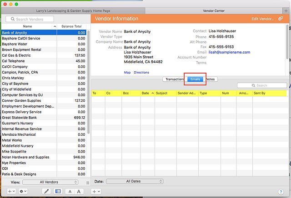The width and height of the screenshot is (291, 198).
Task: Select vendor Metal Works
Action: tap(44, 140)
